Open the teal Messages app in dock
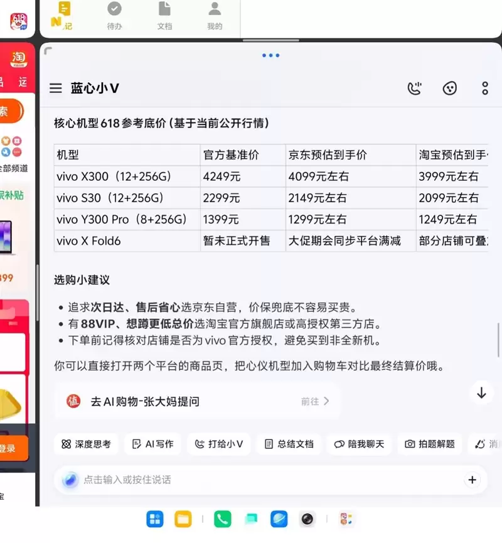The image size is (502, 543). point(251,519)
